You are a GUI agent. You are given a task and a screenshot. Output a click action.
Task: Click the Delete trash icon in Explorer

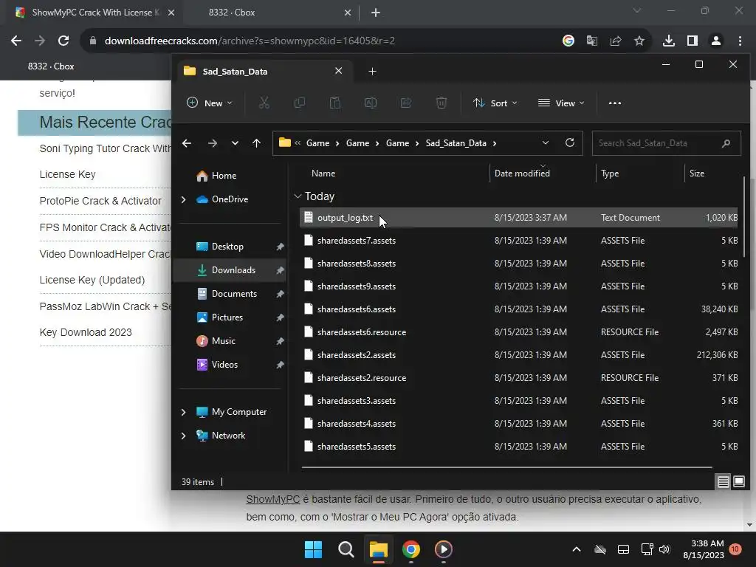click(x=441, y=103)
